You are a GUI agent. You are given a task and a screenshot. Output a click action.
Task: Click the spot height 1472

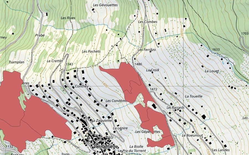[154, 89]
